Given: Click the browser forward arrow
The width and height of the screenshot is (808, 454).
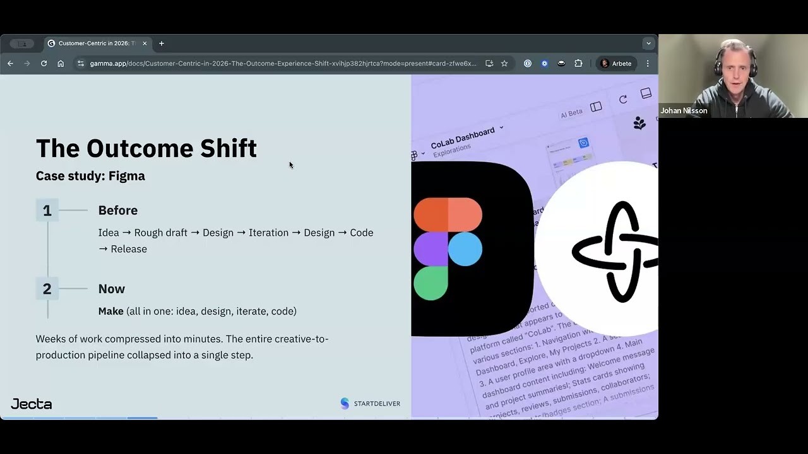Looking at the screenshot, I should coord(27,64).
